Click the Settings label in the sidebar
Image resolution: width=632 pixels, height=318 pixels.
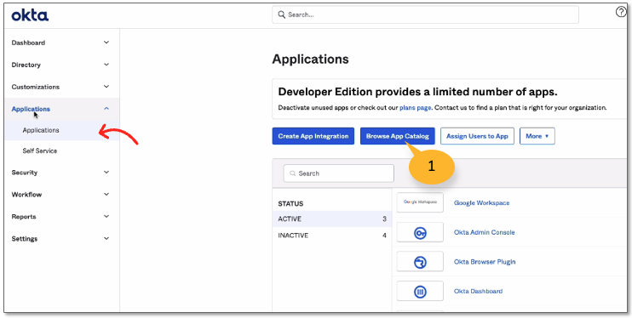tap(24, 239)
